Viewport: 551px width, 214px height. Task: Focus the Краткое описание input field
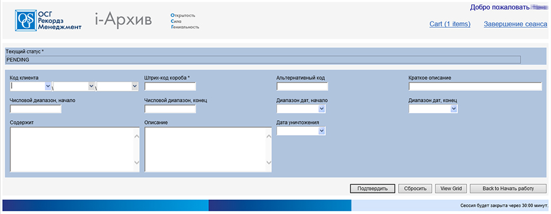coord(476,87)
